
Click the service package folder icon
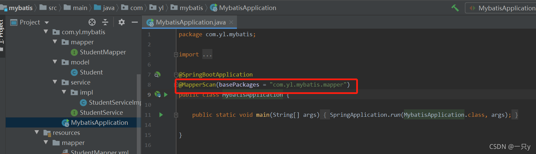pyautogui.click(x=65, y=83)
